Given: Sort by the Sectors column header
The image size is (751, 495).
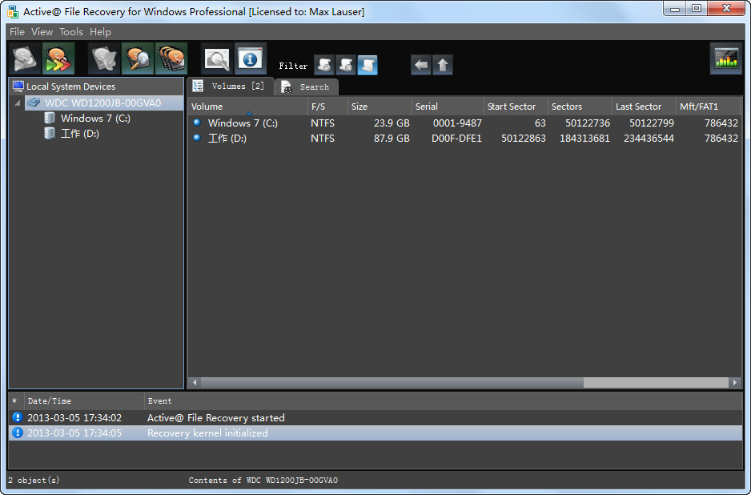Looking at the screenshot, I should 580,107.
